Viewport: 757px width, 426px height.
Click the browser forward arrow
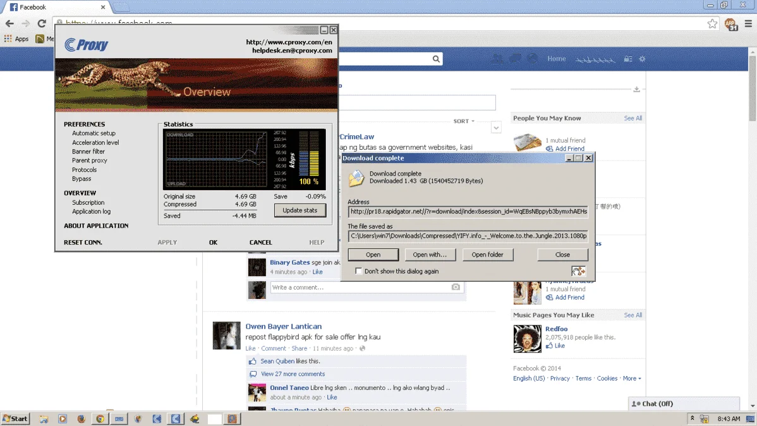pos(25,23)
